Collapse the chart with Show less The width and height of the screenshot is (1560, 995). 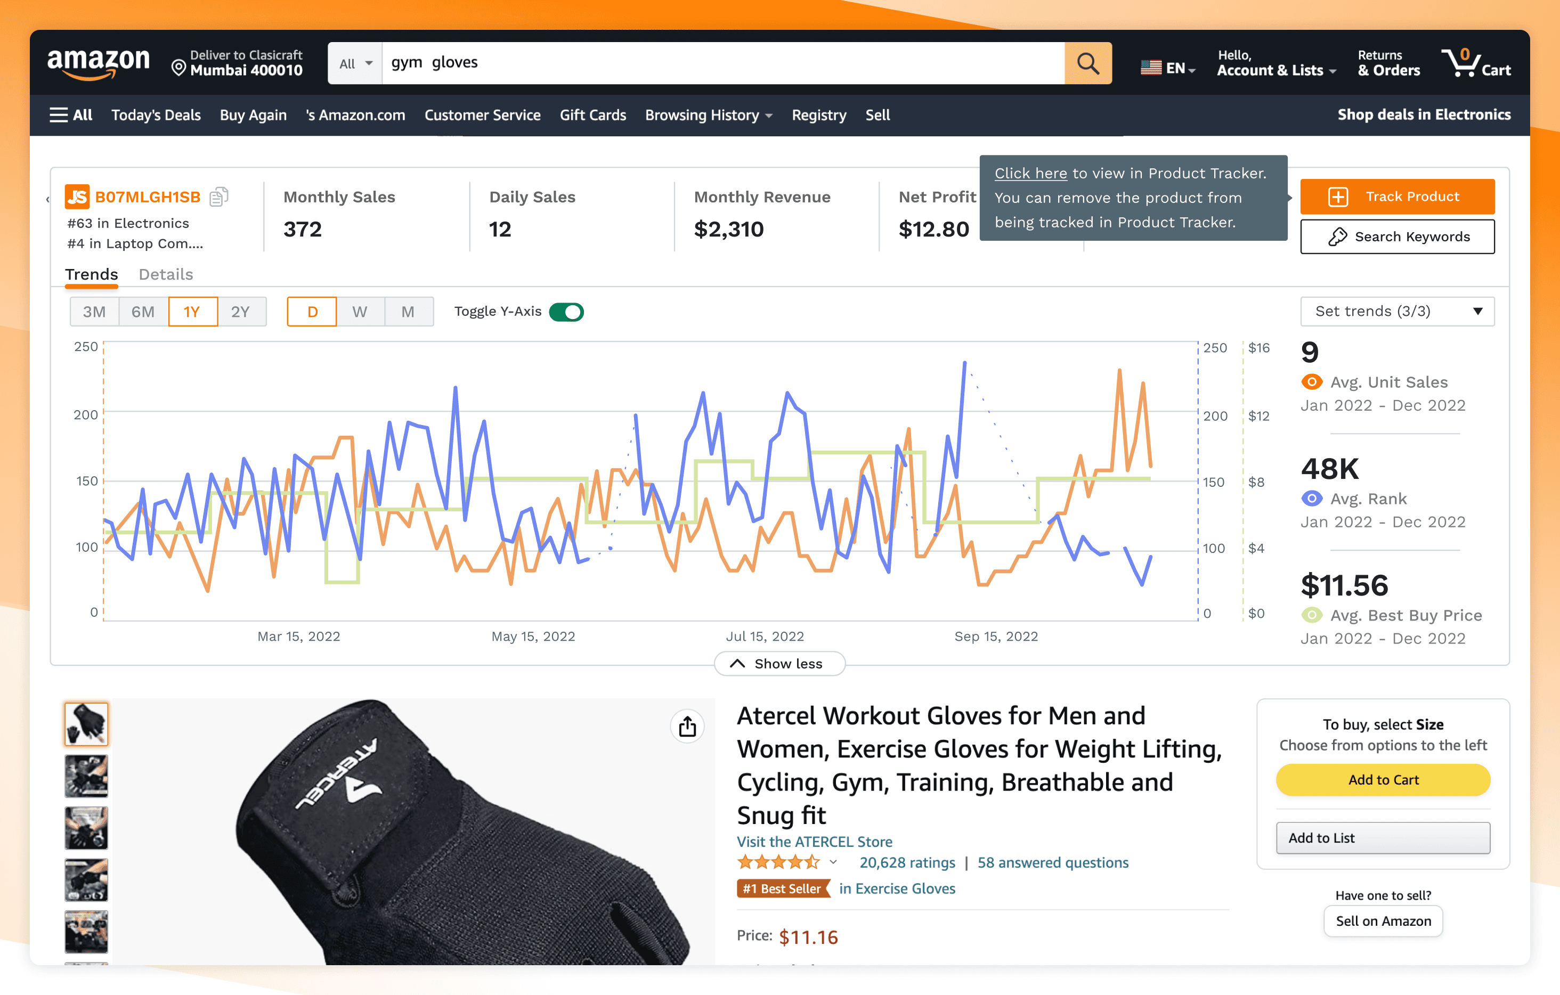779,664
